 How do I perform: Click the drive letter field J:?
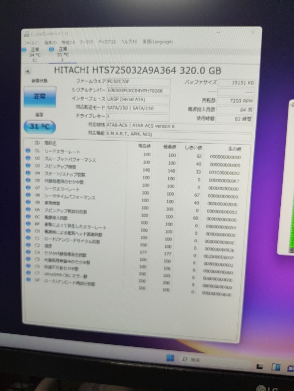click(x=138, y=117)
